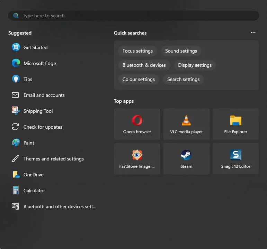Click the search magnifier icon

(16, 16)
